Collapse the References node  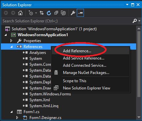pyautogui.click(x=11, y=47)
